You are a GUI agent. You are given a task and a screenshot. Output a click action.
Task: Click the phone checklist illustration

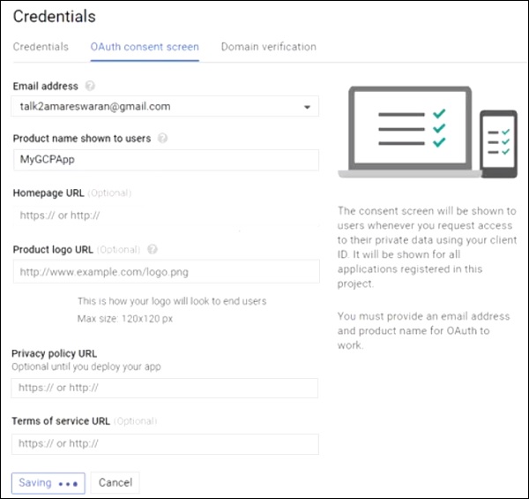(x=498, y=142)
